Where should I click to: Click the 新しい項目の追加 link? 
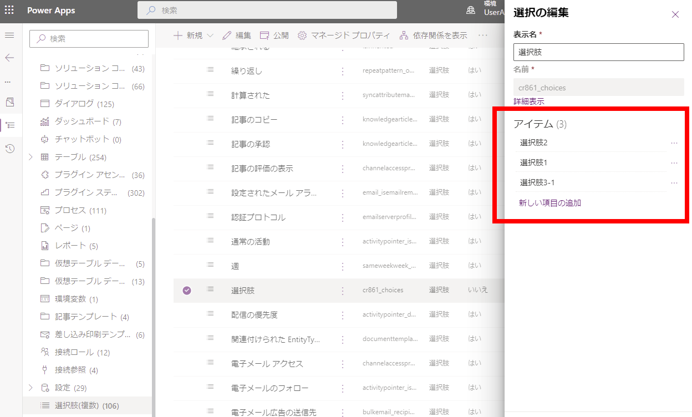549,203
